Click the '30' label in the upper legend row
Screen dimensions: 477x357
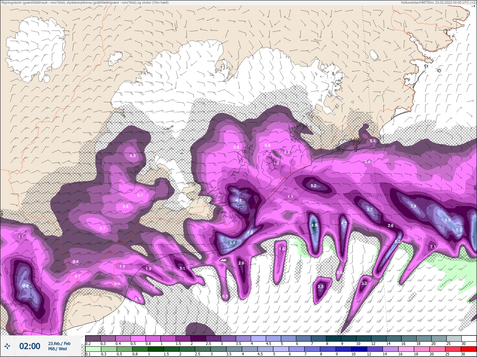(x=464, y=344)
